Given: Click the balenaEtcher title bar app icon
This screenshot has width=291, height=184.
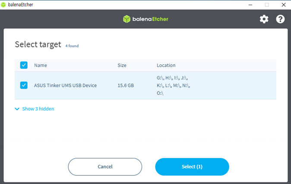Looking at the screenshot, I should click(3, 5).
